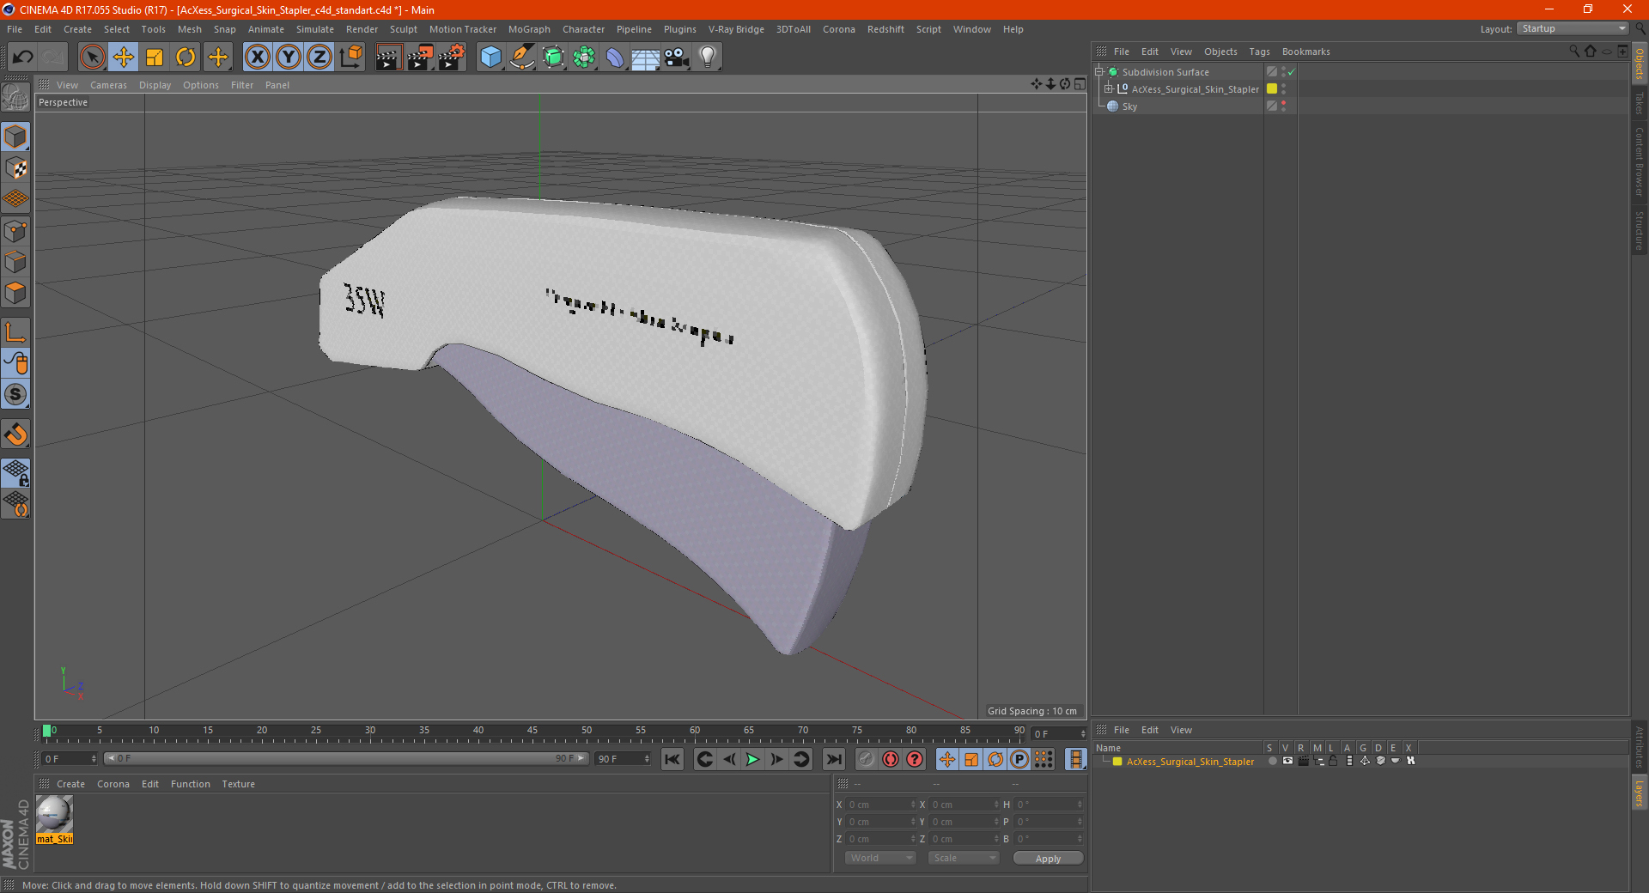Go to end of animation
1649x893 pixels.
coord(833,759)
